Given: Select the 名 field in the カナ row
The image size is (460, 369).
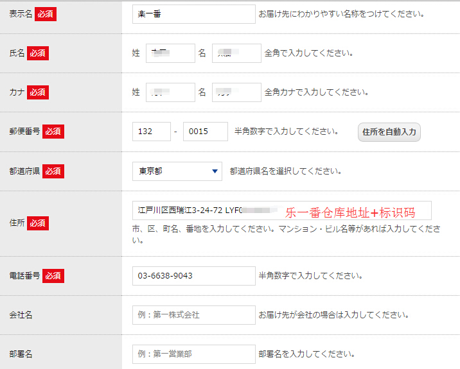Looking at the screenshot, I should pos(236,92).
